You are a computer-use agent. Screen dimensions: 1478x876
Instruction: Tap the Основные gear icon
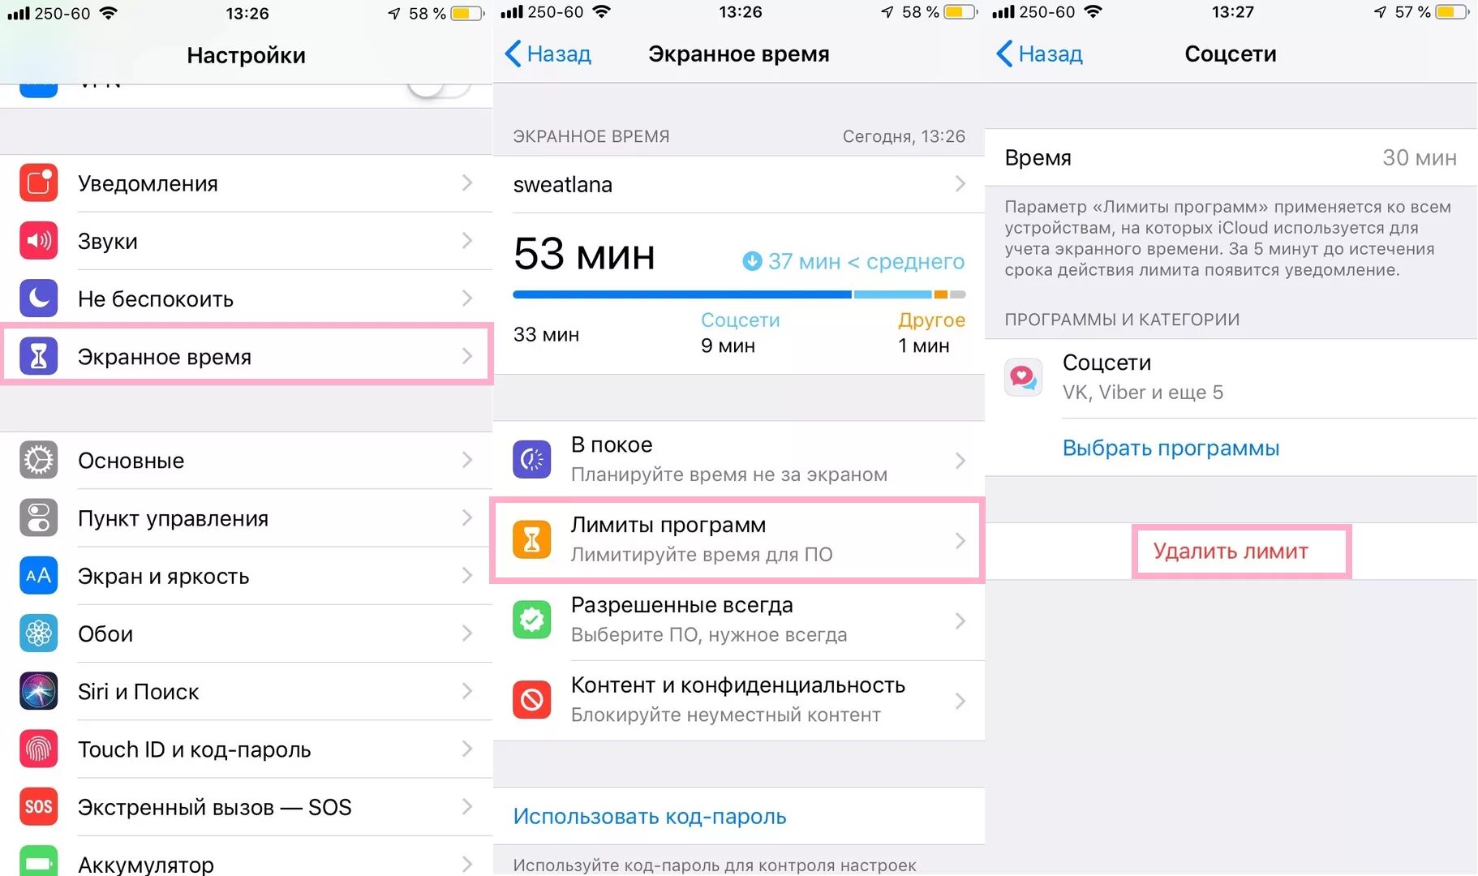(x=38, y=460)
